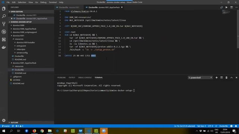Image resolution: width=239 pixels, height=134 pixels.
Task: Open File Explorer from the taskbar
Action: [x=50, y=131]
